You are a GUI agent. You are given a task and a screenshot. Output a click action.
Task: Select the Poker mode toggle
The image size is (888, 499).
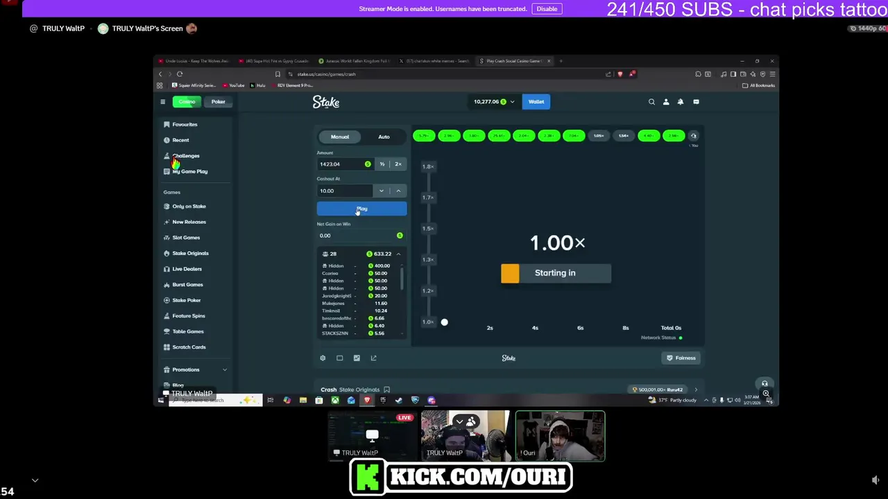[x=218, y=102]
